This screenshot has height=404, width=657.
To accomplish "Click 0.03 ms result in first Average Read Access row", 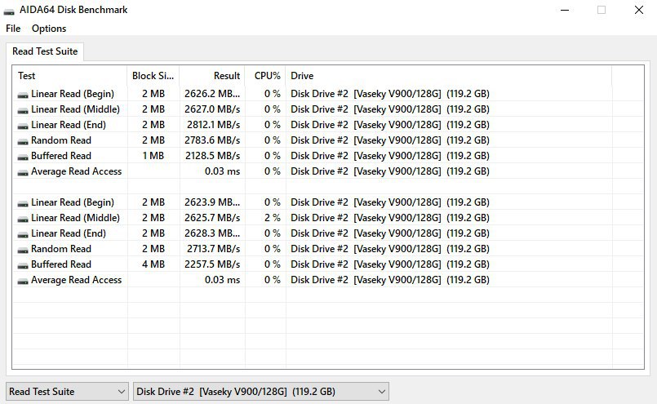I will tap(223, 171).
